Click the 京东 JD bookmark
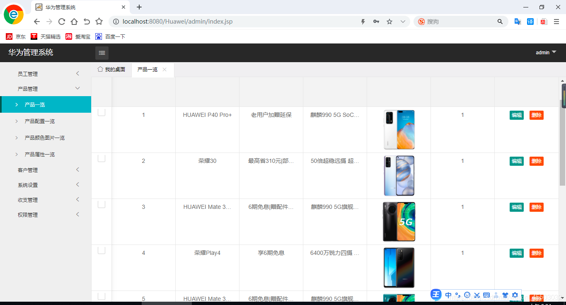The width and height of the screenshot is (566, 305). [16, 37]
